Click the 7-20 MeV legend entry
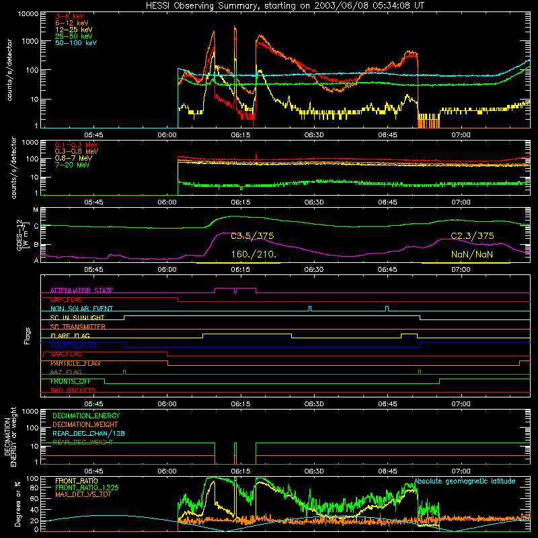Image resolution: width=538 pixels, height=538 pixels. click(72, 165)
